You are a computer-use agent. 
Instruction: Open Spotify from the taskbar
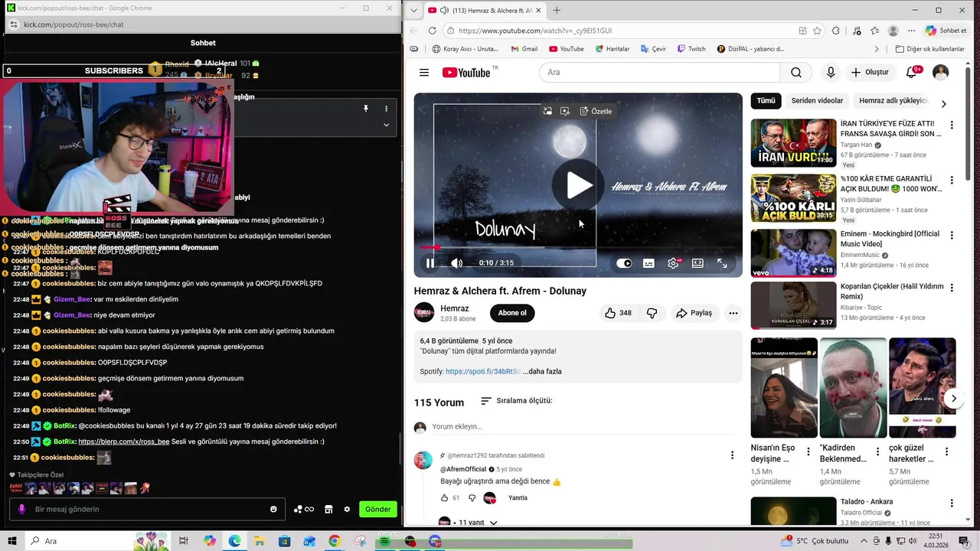pos(384,541)
